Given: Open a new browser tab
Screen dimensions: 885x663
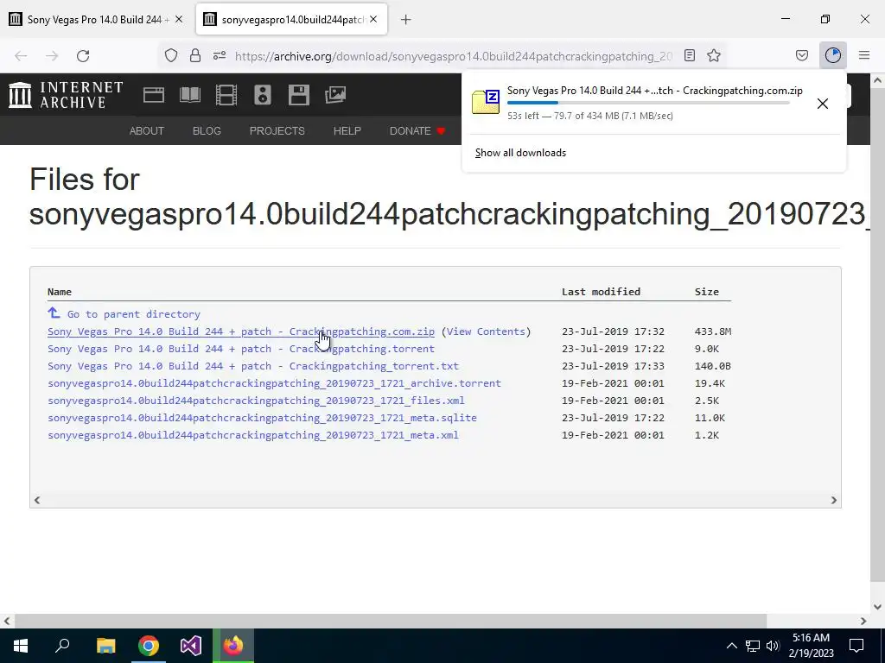Looking at the screenshot, I should pyautogui.click(x=406, y=20).
